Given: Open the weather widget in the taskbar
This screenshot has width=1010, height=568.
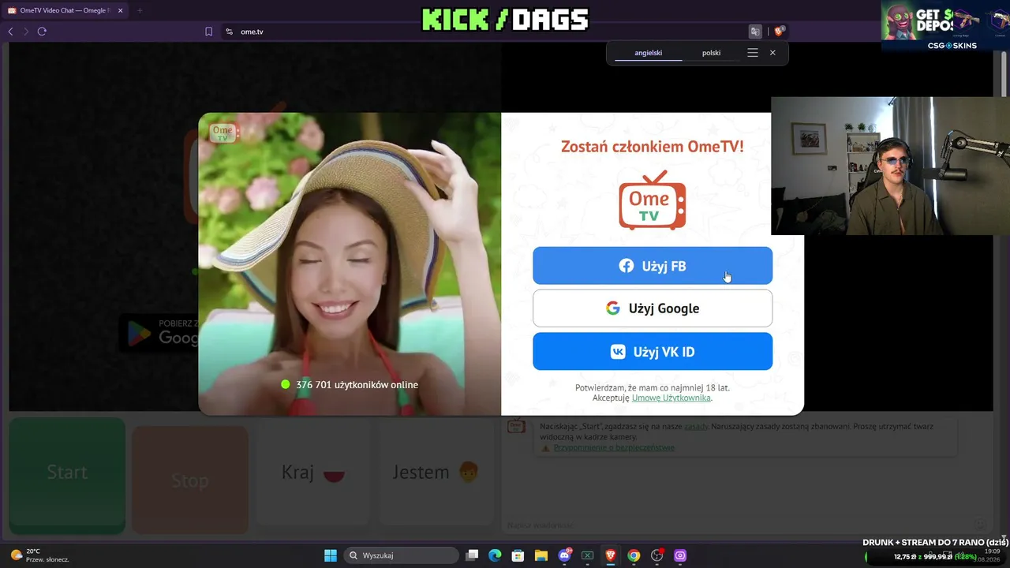Looking at the screenshot, I should pos(39,555).
